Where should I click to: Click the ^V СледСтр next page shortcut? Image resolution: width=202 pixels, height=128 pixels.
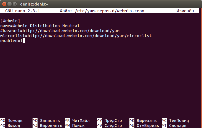point(110,126)
